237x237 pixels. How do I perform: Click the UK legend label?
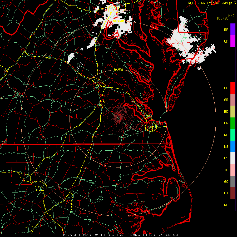click(x=226, y=41)
